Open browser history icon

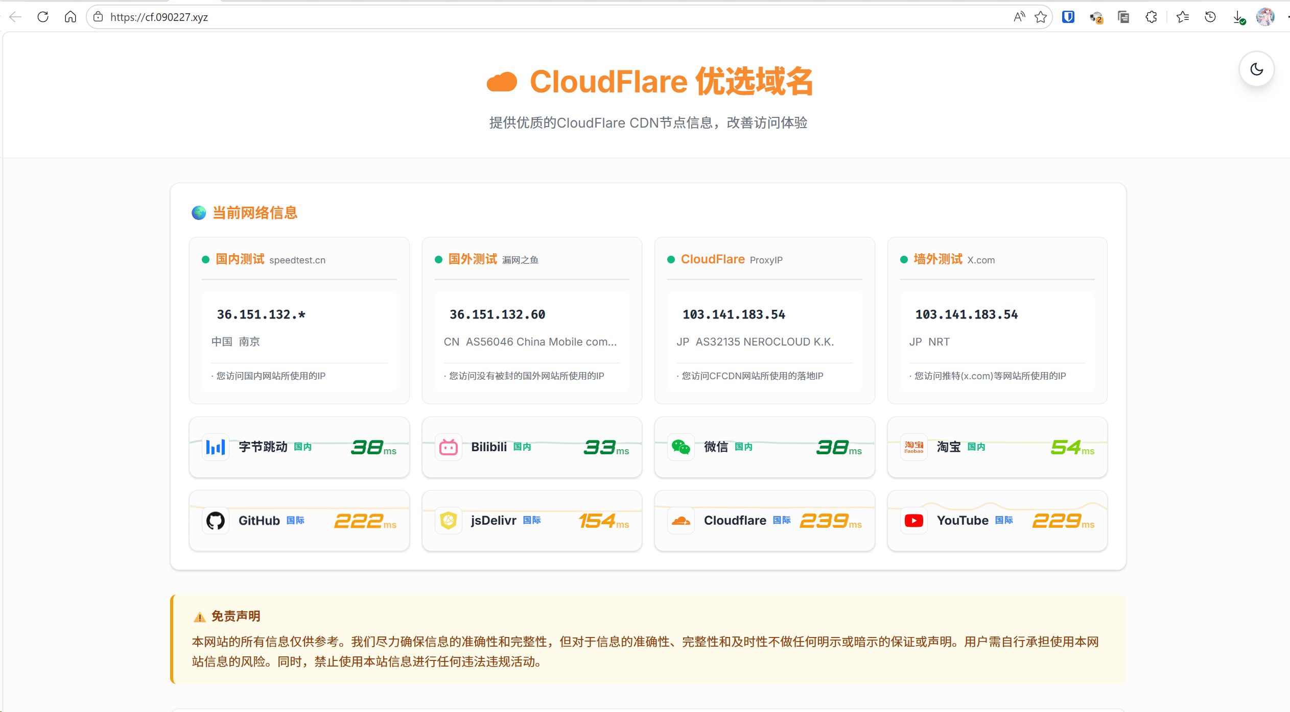click(1210, 17)
